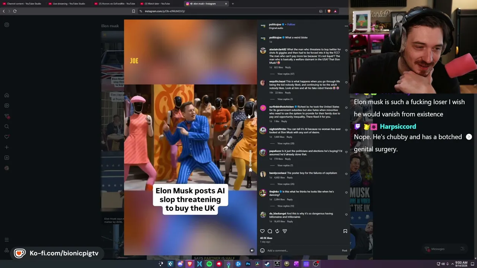Bookmark this page from the address bar
Image resolution: width=477 pixels, height=268 pixels.
click(x=133, y=11)
